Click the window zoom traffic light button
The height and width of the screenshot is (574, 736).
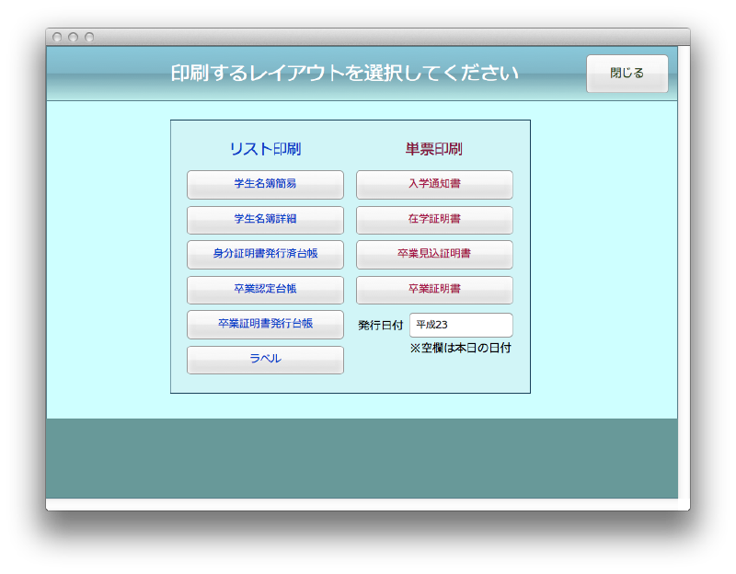coord(89,38)
